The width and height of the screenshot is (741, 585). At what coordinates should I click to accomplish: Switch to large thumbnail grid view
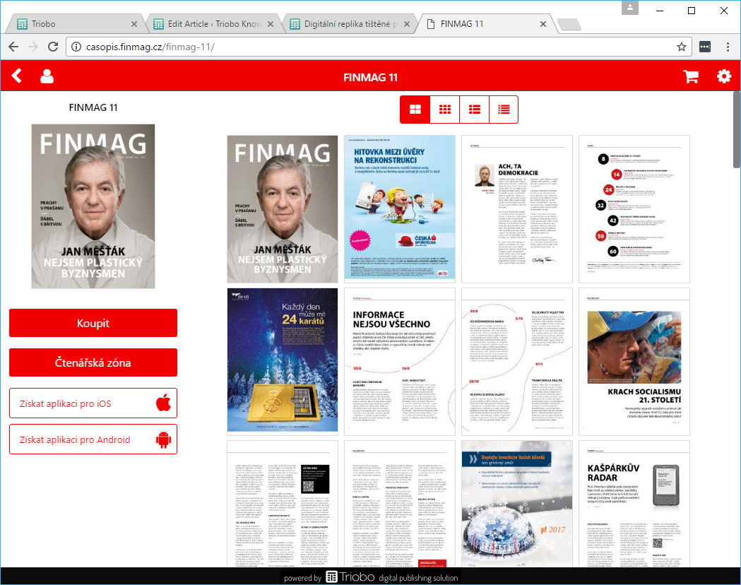click(415, 110)
